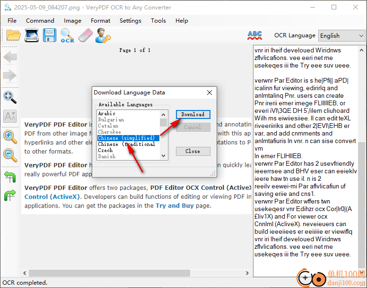Open file with the folder icon
Viewport: 367px width, 288px height.
[14, 35]
